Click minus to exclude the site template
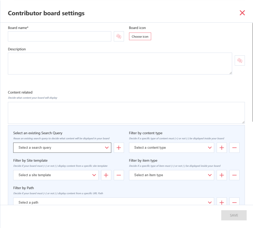 pyautogui.click(x=119, y=175)
